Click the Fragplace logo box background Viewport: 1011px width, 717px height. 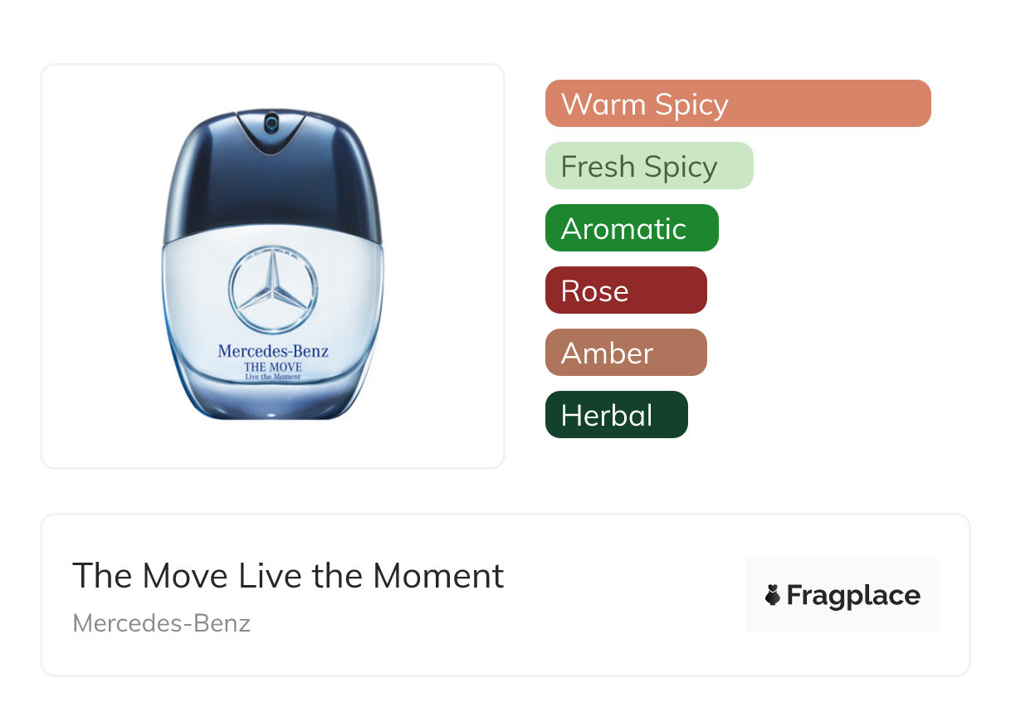842,573
